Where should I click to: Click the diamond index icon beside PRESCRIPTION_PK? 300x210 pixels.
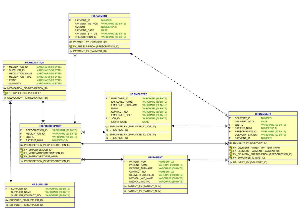point(22,161)
